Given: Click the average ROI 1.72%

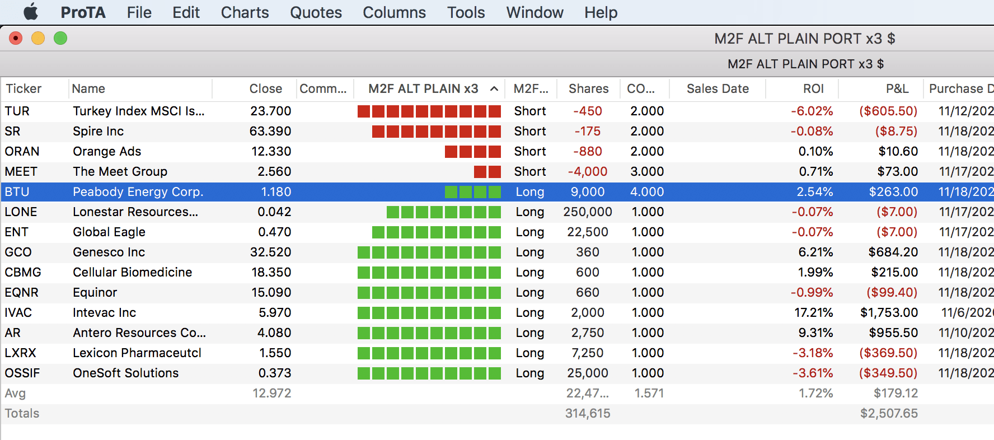Looking at the screenshot, I should point(815,393).
